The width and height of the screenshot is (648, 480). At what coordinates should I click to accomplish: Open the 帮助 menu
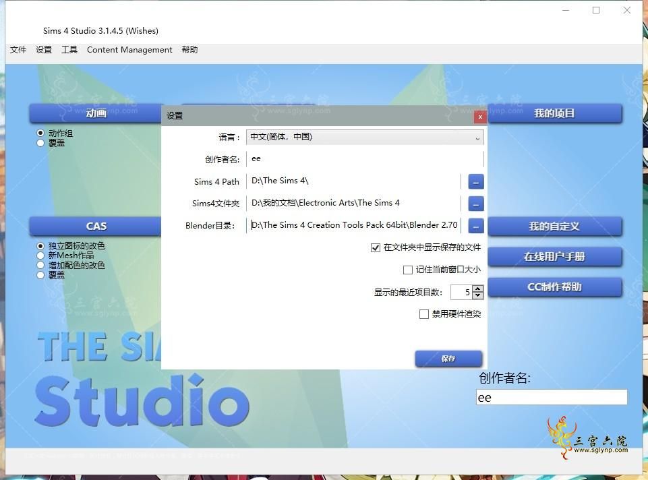189,50
